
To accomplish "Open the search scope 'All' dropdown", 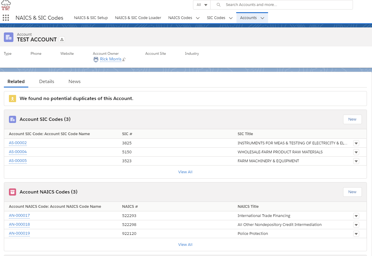I will tap(202, 5).
